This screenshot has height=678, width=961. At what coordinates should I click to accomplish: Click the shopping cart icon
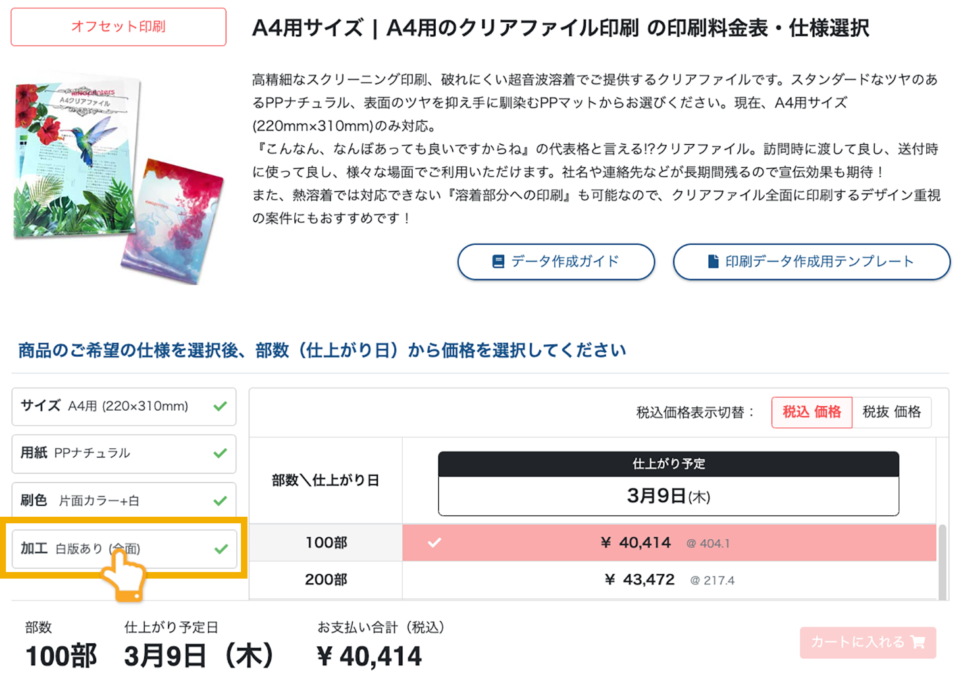click(x=918, y=642)
